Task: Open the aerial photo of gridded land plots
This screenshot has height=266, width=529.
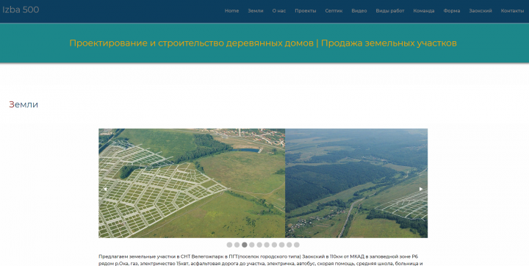Action: [x=192, y=183]
